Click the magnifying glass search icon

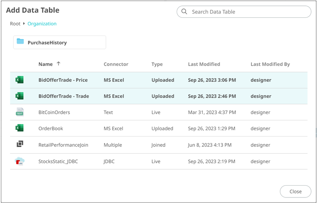184,12
